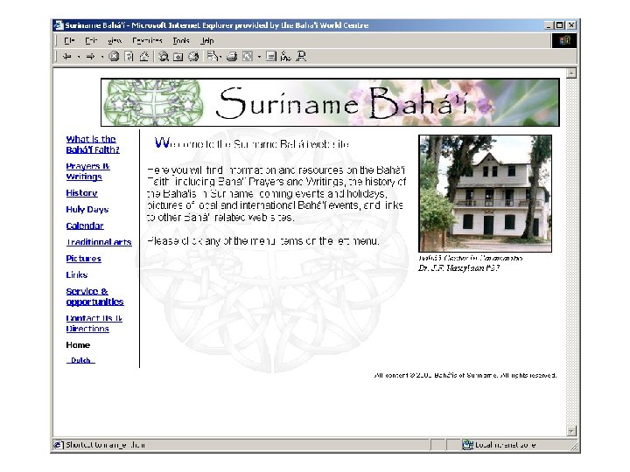Screen dimensions: 630x472
Task: Click the second-to-last toolbar icon
Action: (285, 57)
